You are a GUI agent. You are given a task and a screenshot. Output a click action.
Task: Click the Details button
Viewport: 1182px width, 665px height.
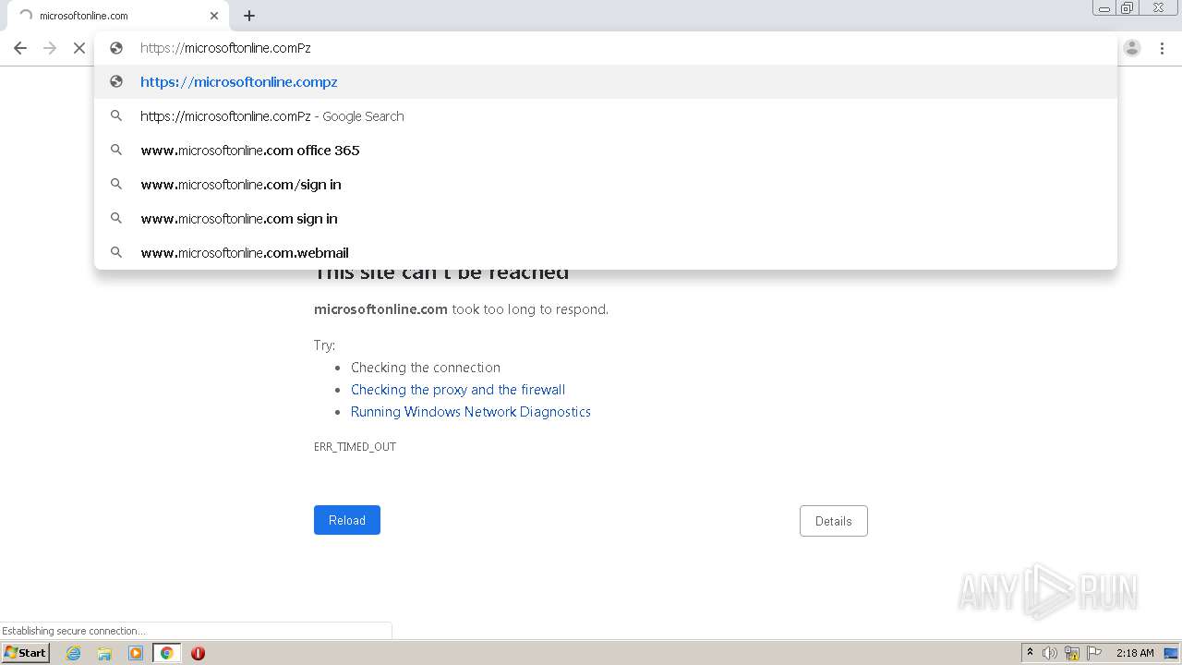834,521
